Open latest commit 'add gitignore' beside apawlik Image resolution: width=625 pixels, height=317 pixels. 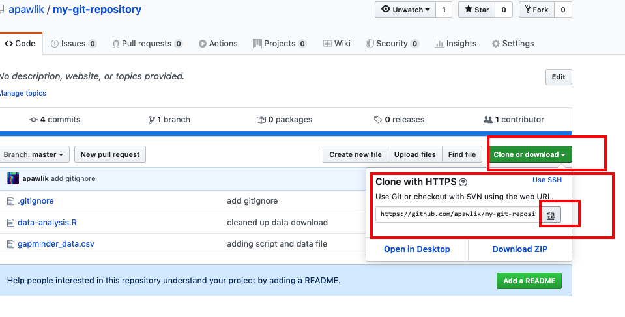tap(73, 178)
